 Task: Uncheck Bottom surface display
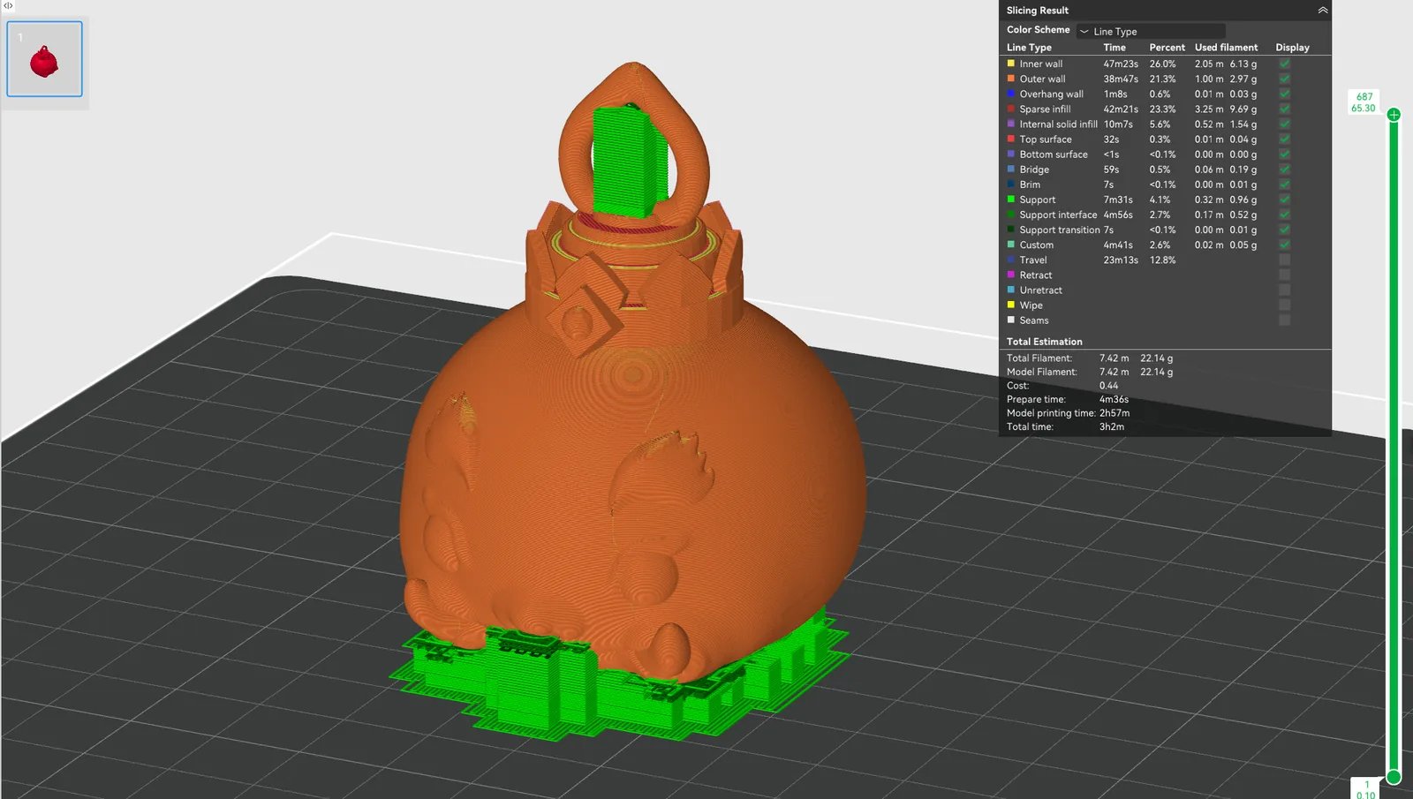click(1285, 154)
